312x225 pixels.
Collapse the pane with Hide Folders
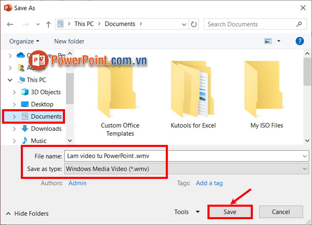(27, 213)
